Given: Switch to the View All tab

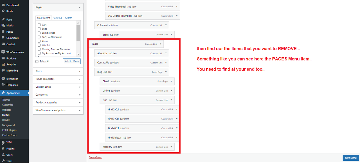Looking at the screenshot, I should pyautogui.click(x=58, y=18).
